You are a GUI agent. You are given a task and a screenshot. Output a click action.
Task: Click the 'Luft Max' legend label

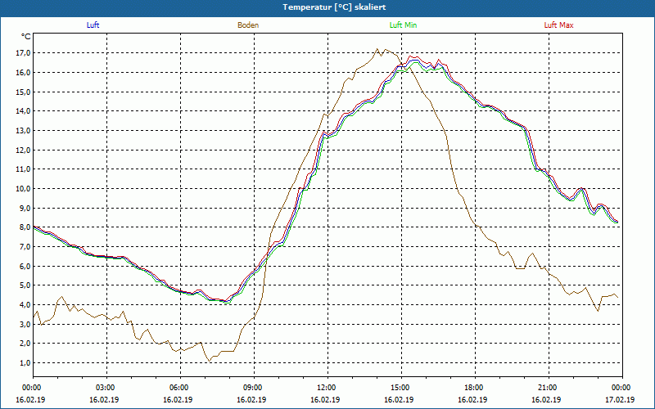click(558, 25)
